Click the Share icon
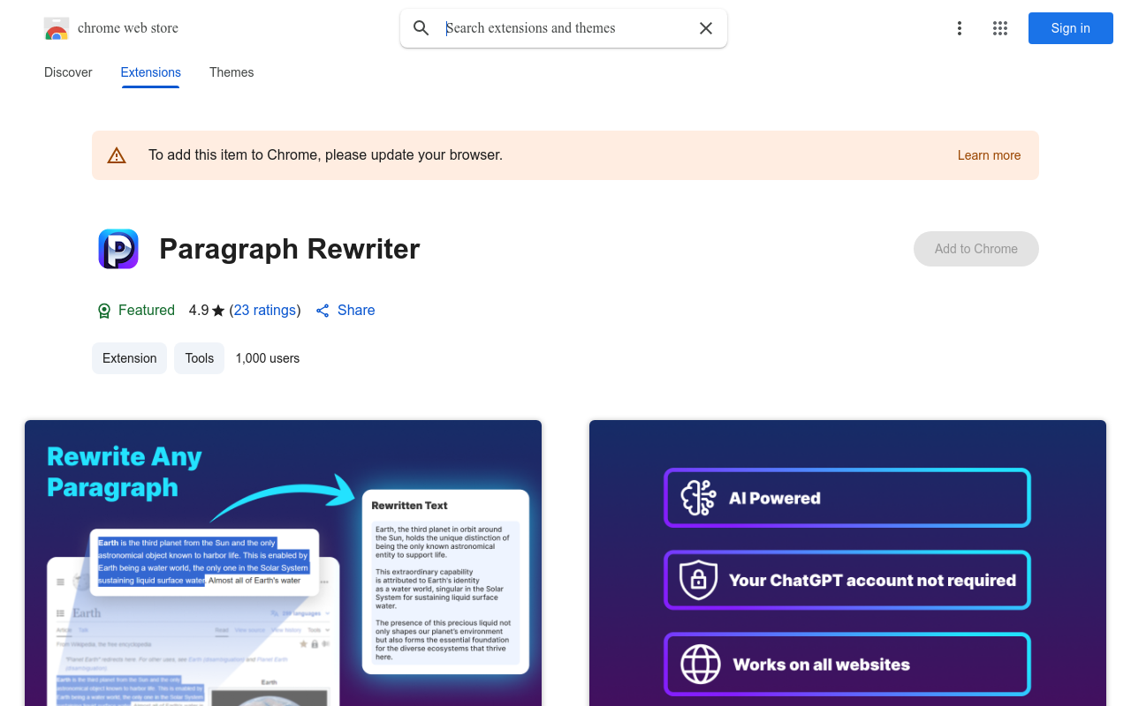Screen dimensions: 1131x706 pyautogui.click(x=323, y=311)
